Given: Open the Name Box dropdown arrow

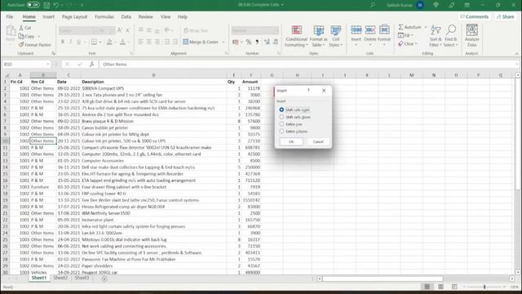Looking at the screenshot, I should 48,64.
